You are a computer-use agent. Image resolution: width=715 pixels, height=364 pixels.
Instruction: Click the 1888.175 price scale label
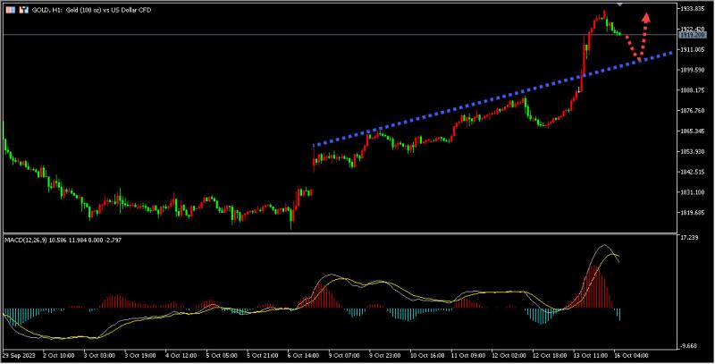(694, 90)
